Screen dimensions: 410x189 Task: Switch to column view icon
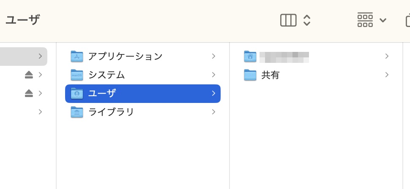click(288, 20)
